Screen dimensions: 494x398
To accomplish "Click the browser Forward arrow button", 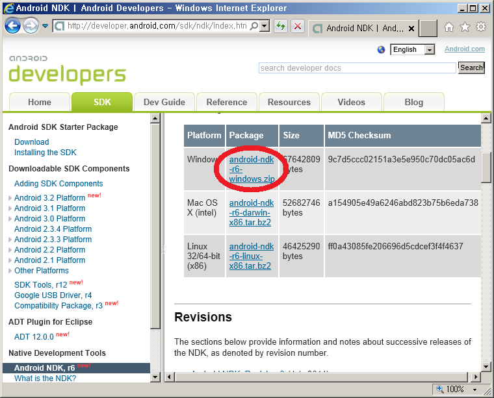I will (31, 26).
